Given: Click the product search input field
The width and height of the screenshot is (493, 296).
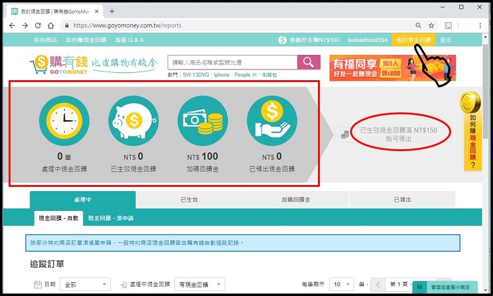Looking at the screenshot, I should (x=232, y=62).
